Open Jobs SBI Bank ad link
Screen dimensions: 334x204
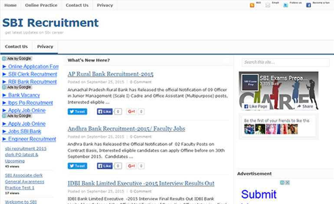coord(22,132)
